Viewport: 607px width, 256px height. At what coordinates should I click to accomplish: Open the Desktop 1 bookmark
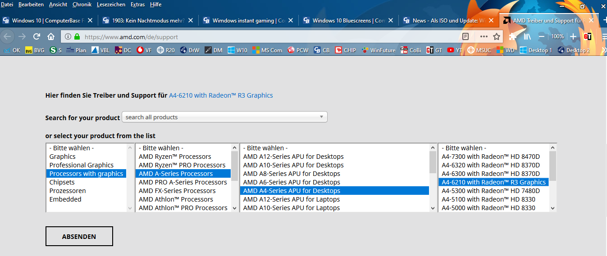pos(535,50)
